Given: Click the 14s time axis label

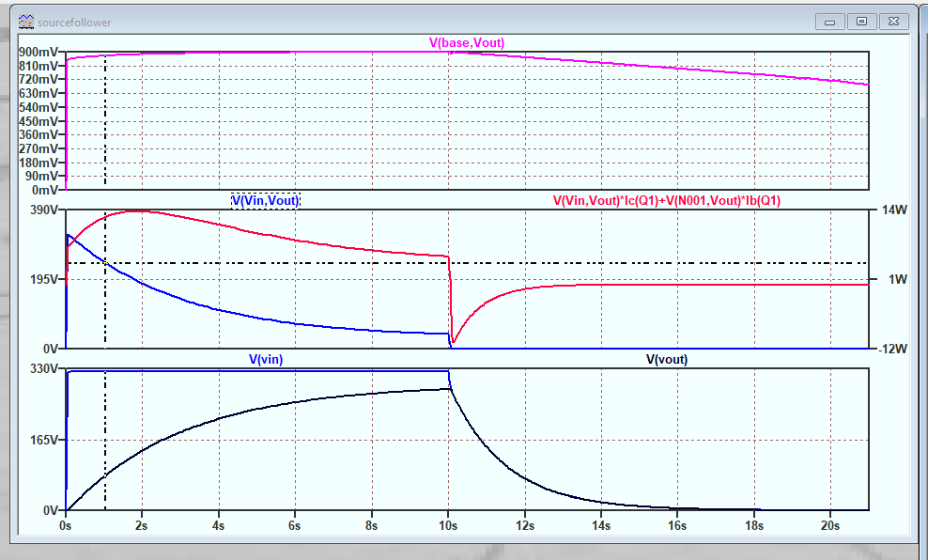Looking at the screenshot, I should point(600,525).
